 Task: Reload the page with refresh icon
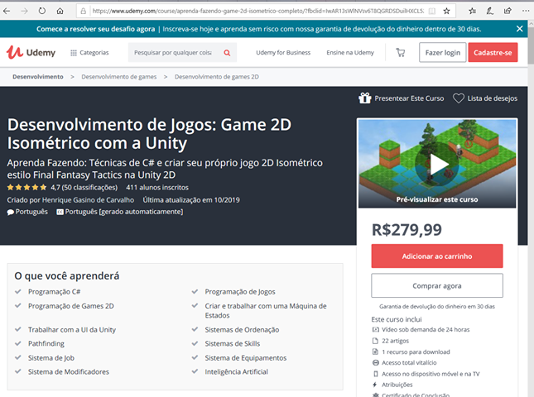click(42, 11)
